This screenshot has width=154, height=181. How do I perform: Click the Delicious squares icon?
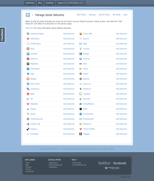[28, 129]
